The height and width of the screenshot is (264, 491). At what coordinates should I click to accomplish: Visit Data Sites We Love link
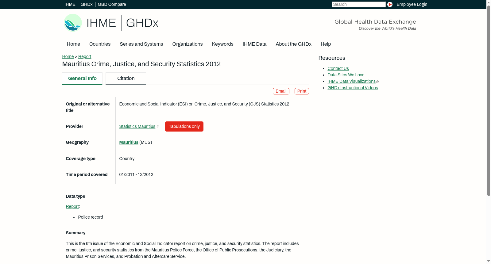point(346,75)
